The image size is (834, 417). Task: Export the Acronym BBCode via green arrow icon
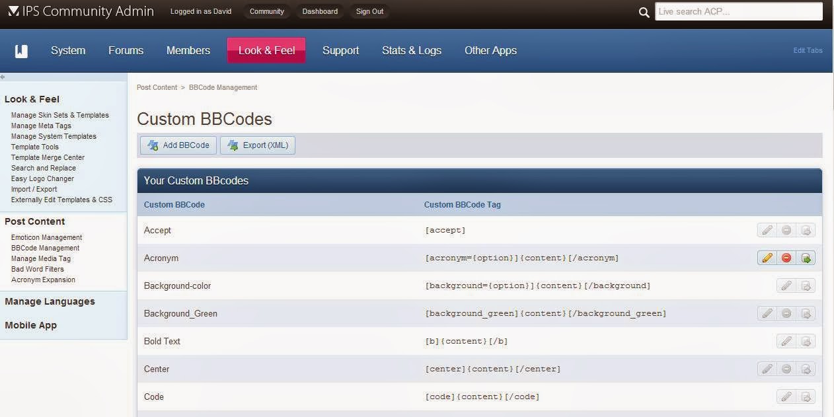point(806,258)
